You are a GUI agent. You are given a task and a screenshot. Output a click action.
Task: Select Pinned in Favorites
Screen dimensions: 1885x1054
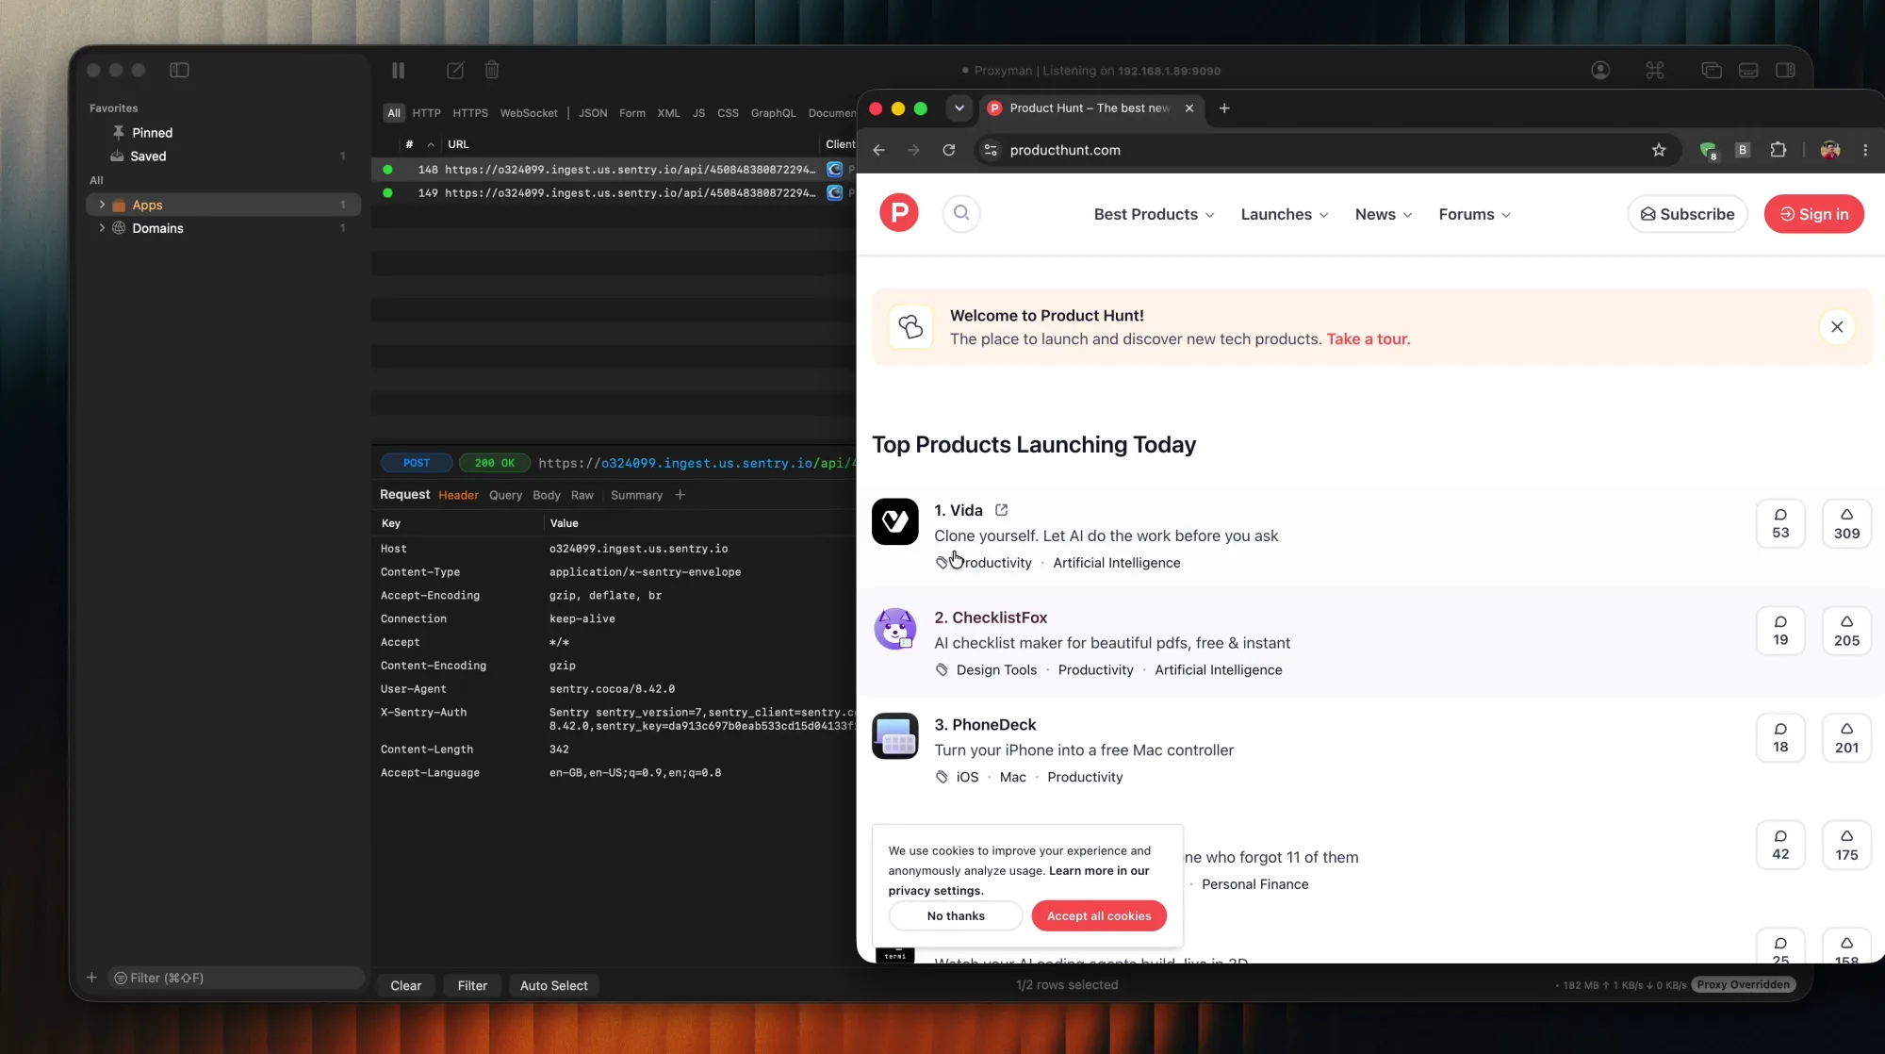point(152,133)
